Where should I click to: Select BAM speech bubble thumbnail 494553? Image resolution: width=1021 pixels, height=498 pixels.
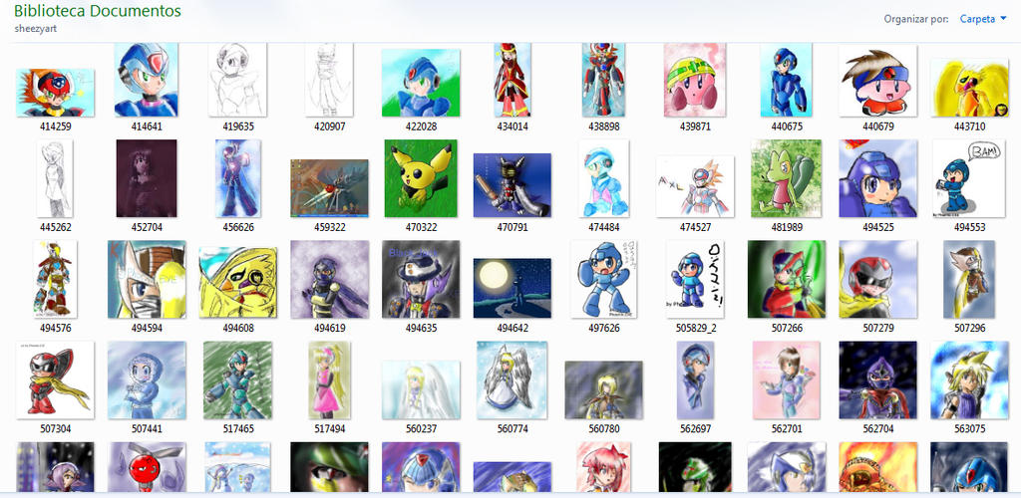(969, 178)
